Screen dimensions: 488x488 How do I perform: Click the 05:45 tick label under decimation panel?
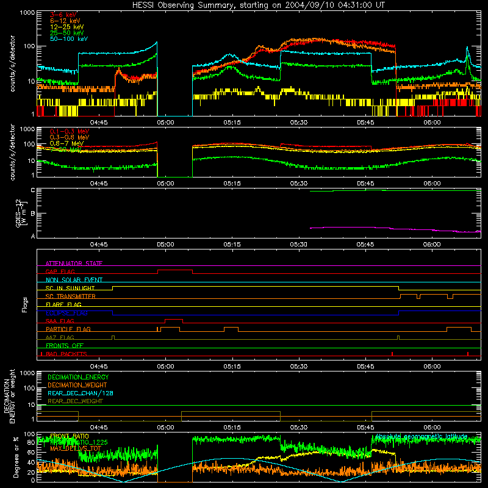pos(365,428)
